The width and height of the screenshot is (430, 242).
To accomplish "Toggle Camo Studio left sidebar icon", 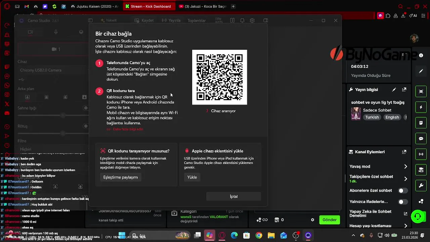I will pos(91,21).
